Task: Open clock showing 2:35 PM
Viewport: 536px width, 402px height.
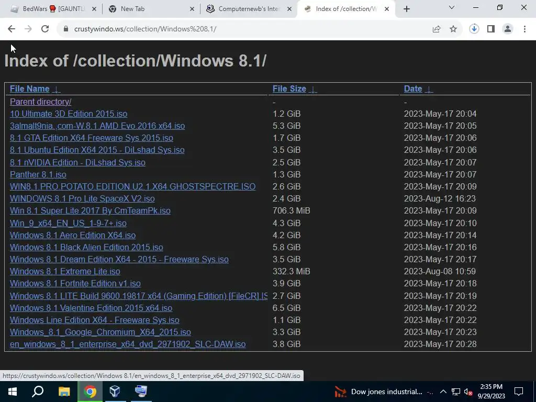Action: (491, 392)
